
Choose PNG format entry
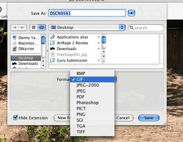coord(92,115)
